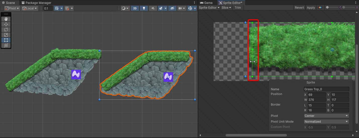Select the Move tool
The image size is (359, 138).
coord(6,24)
